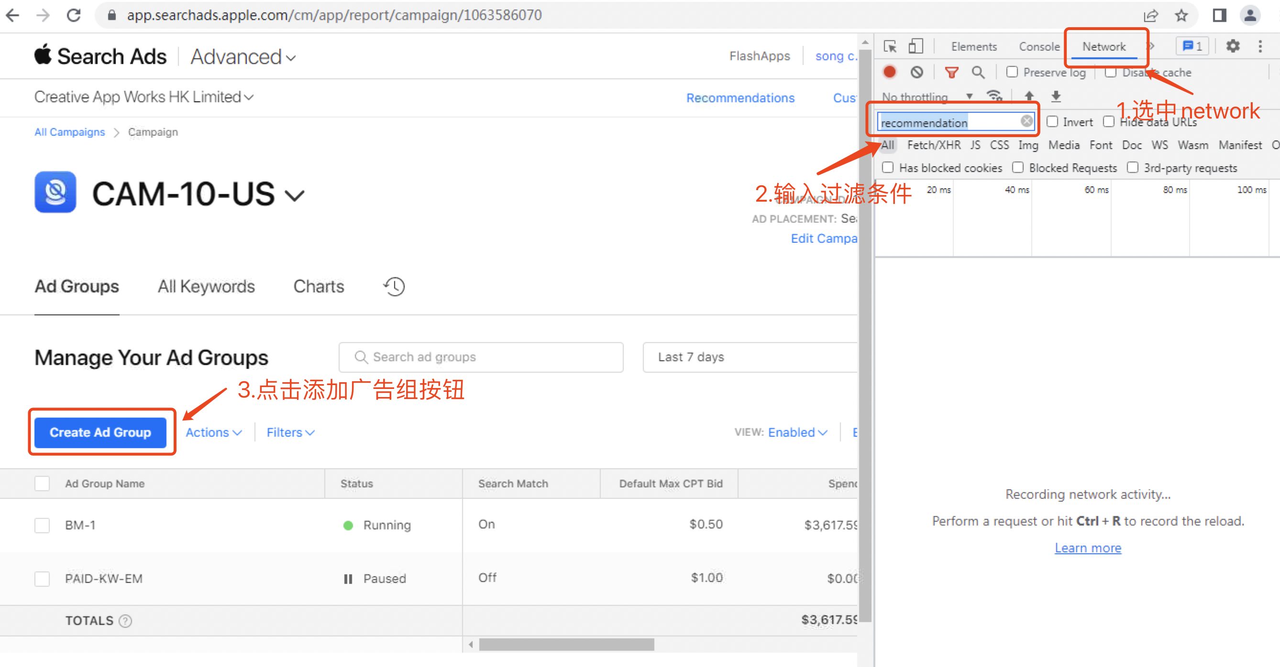Select the BM-1 ad group checkbox
The width and height of the screenshot is (1280, 667).
tap(42, 525)
